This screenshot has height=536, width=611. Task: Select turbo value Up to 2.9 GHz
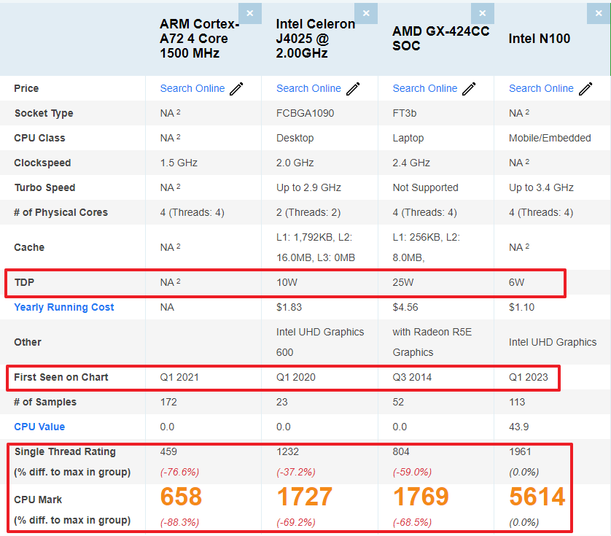308,188
